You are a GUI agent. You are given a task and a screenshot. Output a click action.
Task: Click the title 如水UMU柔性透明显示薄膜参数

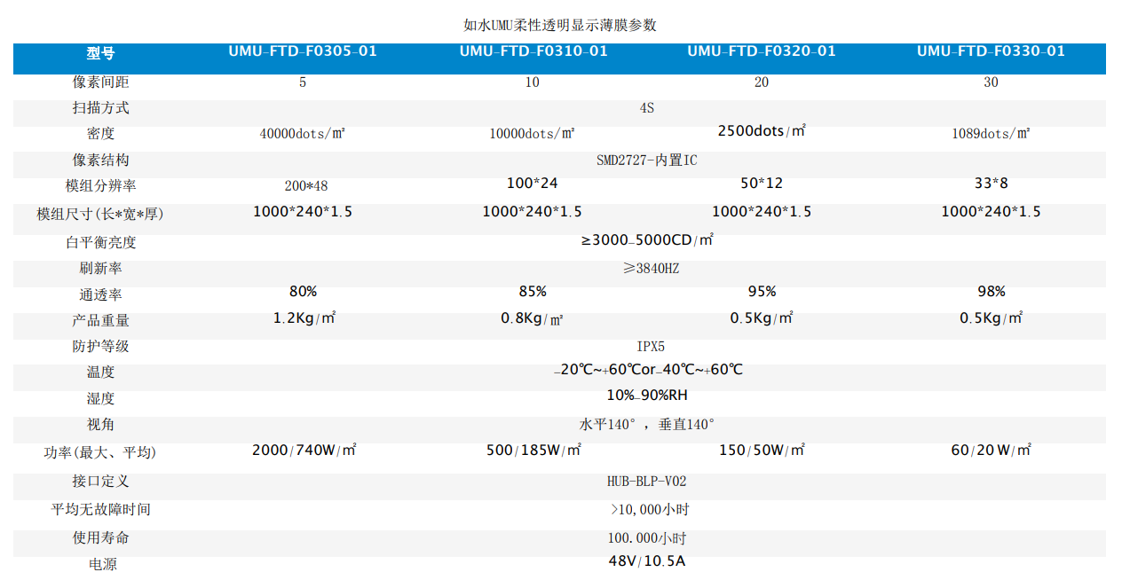560,25
